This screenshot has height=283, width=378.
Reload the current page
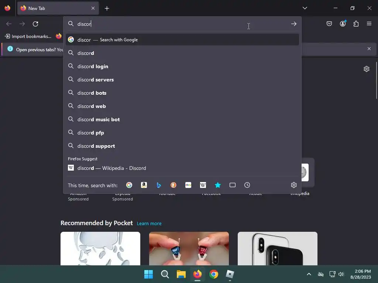pos(35,24)
